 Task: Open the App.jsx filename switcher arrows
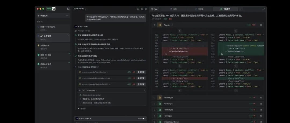coord(172,25)
